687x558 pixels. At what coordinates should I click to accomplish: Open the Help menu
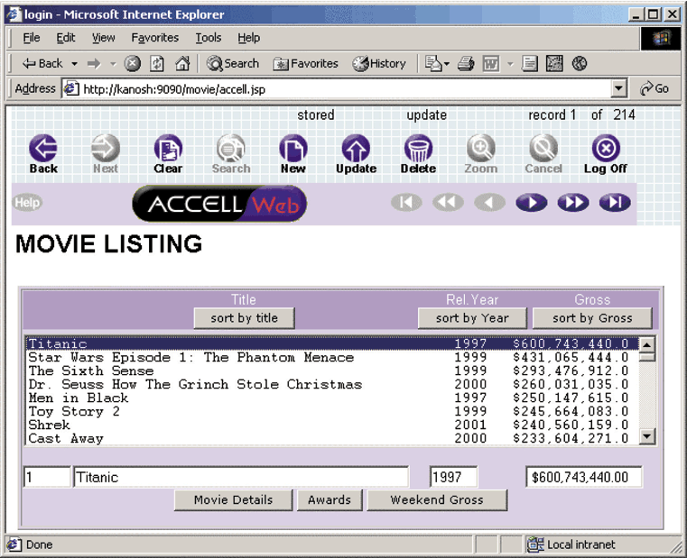(x=248, y=38)
